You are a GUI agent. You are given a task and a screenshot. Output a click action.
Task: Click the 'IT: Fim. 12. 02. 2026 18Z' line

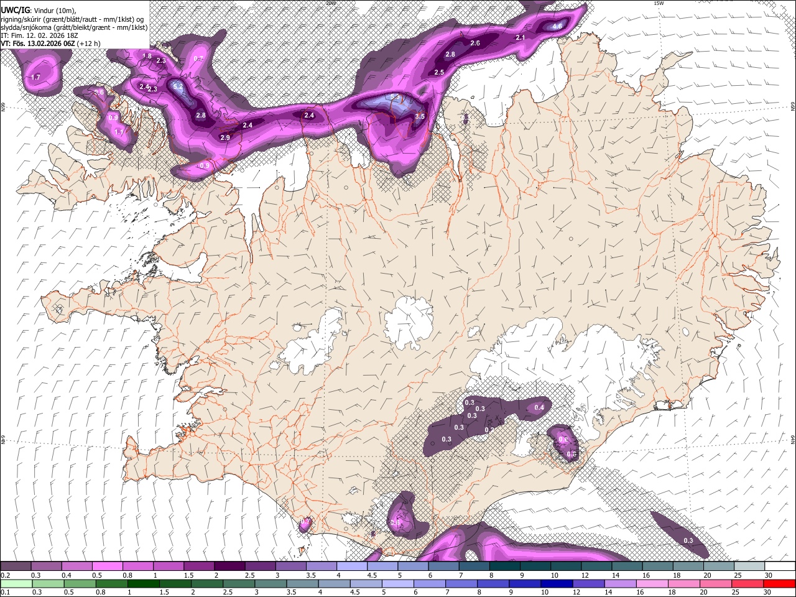click(x=39, y=35)
